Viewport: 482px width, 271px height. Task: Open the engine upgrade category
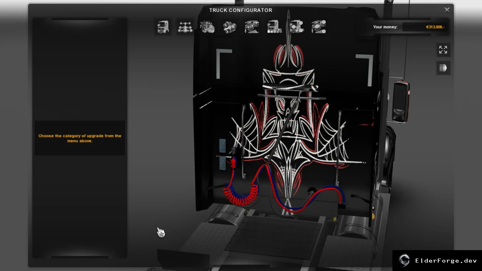click(x=207, y=27)
